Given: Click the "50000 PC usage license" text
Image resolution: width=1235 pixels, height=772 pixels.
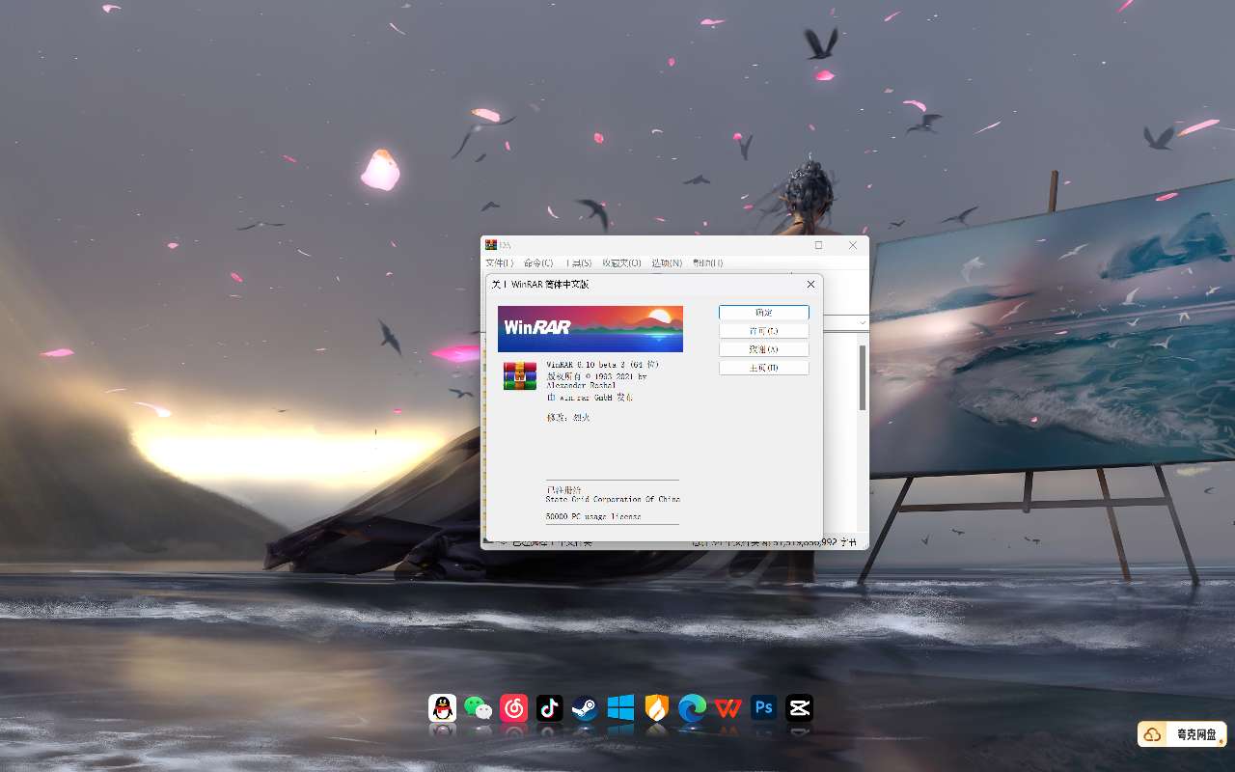Looking at the screenshot, I should 593,516.
